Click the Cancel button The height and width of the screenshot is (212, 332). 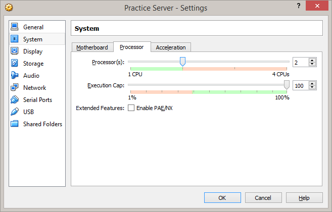(263, 198)
